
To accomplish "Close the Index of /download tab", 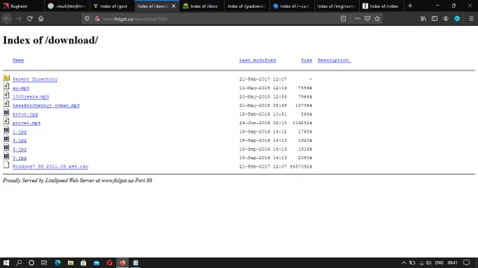I will point(174,6).
